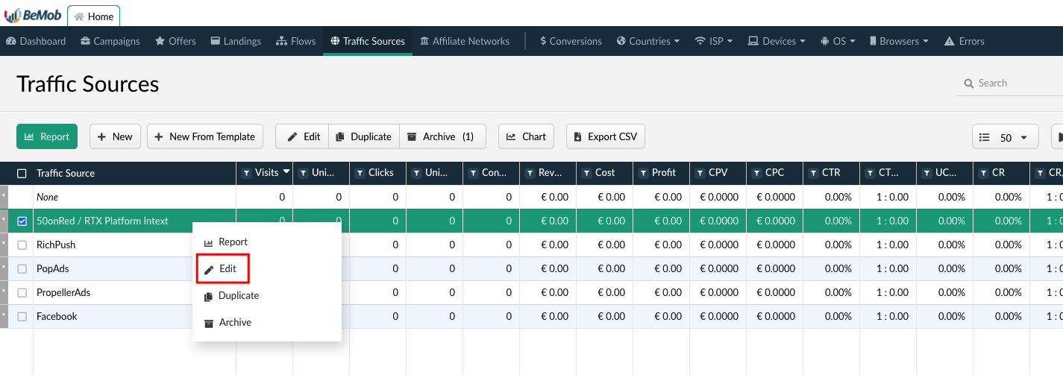This screenshot has width=1063, height=375.
Task: Click the Profit column filter icon
Action: pyautogui.click(x=643, y=173)
